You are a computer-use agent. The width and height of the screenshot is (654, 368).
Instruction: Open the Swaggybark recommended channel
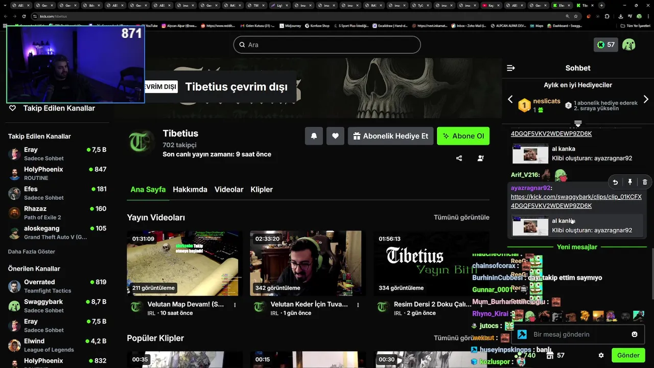click(57, 306)
